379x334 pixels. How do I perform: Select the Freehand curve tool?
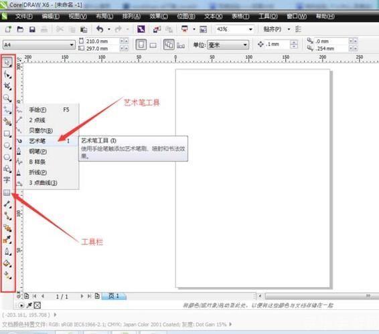pyautogui.click(x=7, y=110)
